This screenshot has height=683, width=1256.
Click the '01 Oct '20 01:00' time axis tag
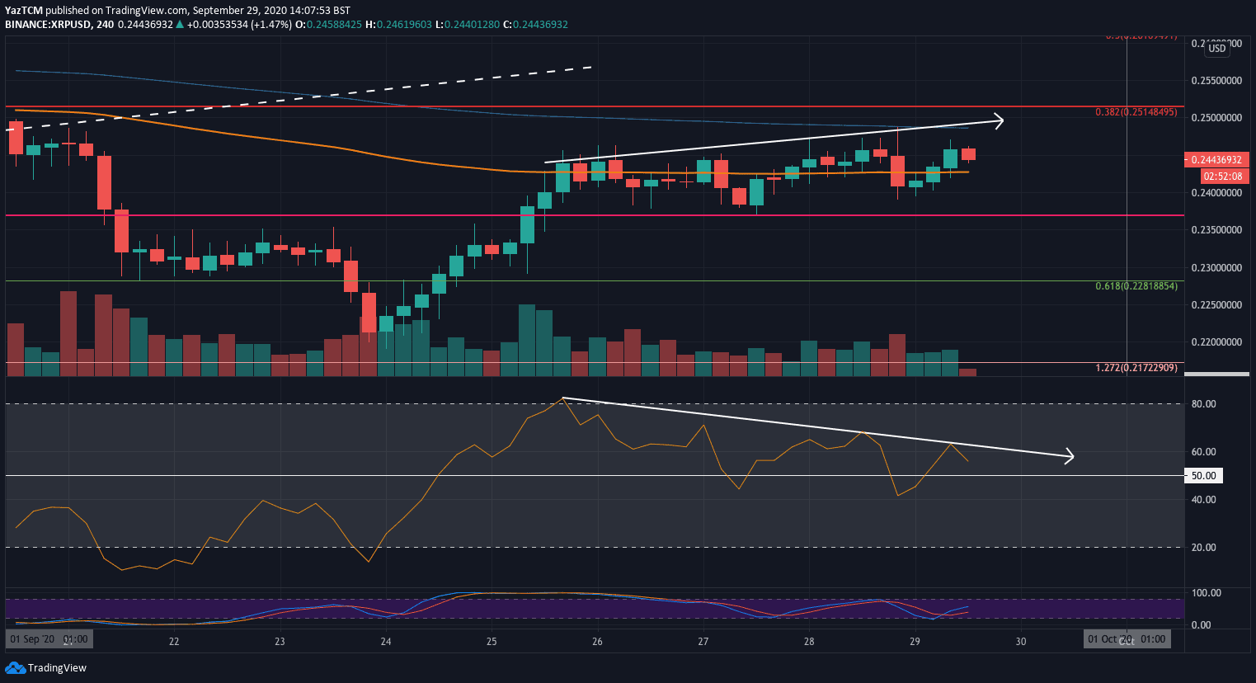point(1127,639)
